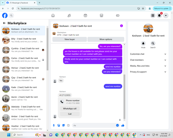Click the message input field Aa
The image size is (173, 138).
[x=94, y=125]
